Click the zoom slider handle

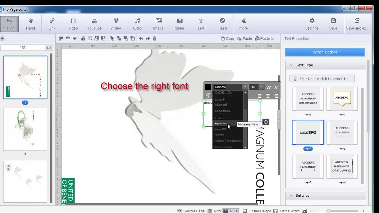(328, 211)
